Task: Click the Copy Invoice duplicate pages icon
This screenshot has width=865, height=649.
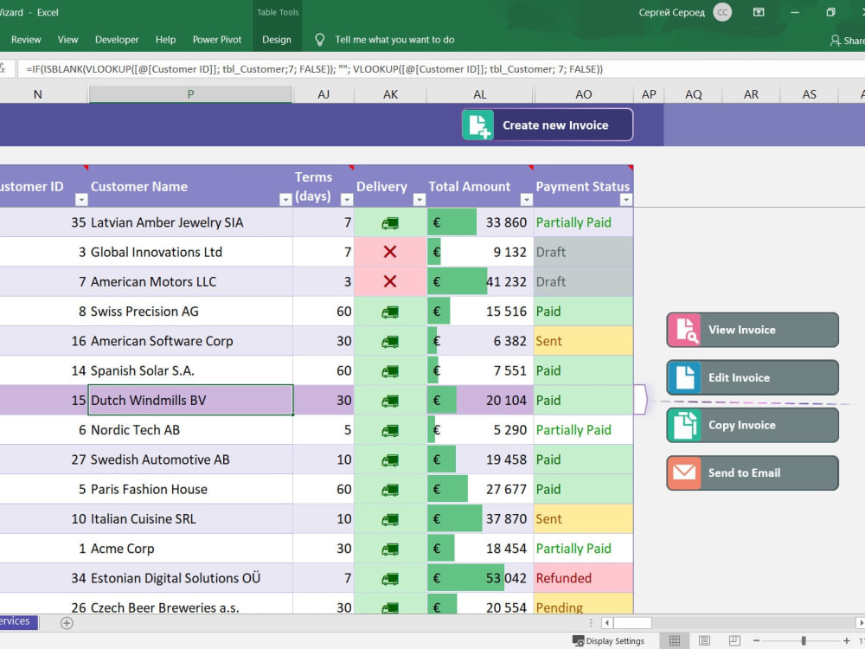Action: coord(685,425)
